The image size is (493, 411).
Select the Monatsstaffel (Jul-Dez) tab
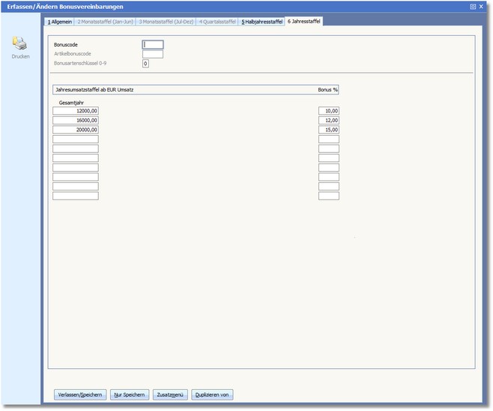point(166,22)
